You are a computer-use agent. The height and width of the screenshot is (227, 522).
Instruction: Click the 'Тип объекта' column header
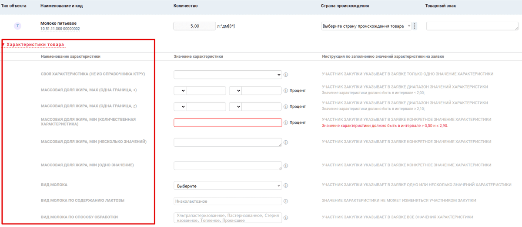click(14, 6)
